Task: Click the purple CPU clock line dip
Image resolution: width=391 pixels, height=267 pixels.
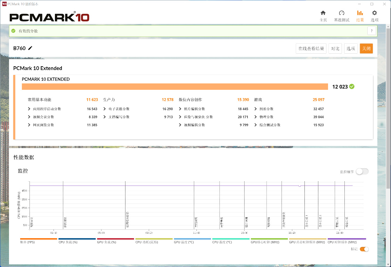Action: [300, 186]
